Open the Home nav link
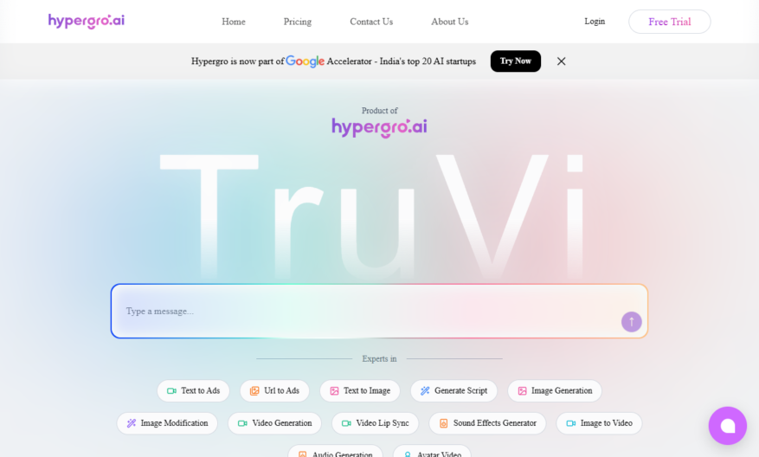The width and height of the screenshot is (759, 457). tap(234, 22)
